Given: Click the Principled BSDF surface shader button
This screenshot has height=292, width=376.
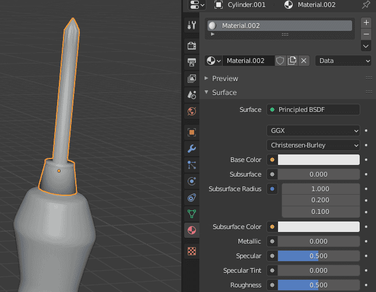Looking at the screenshot, I should pyautogui.click(x=313, y=110).
